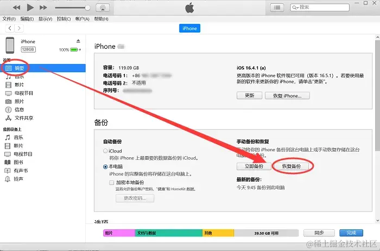Click the iPhone device icon in sidebar
Screen dimensions: 380x251
tap(10, 45)
